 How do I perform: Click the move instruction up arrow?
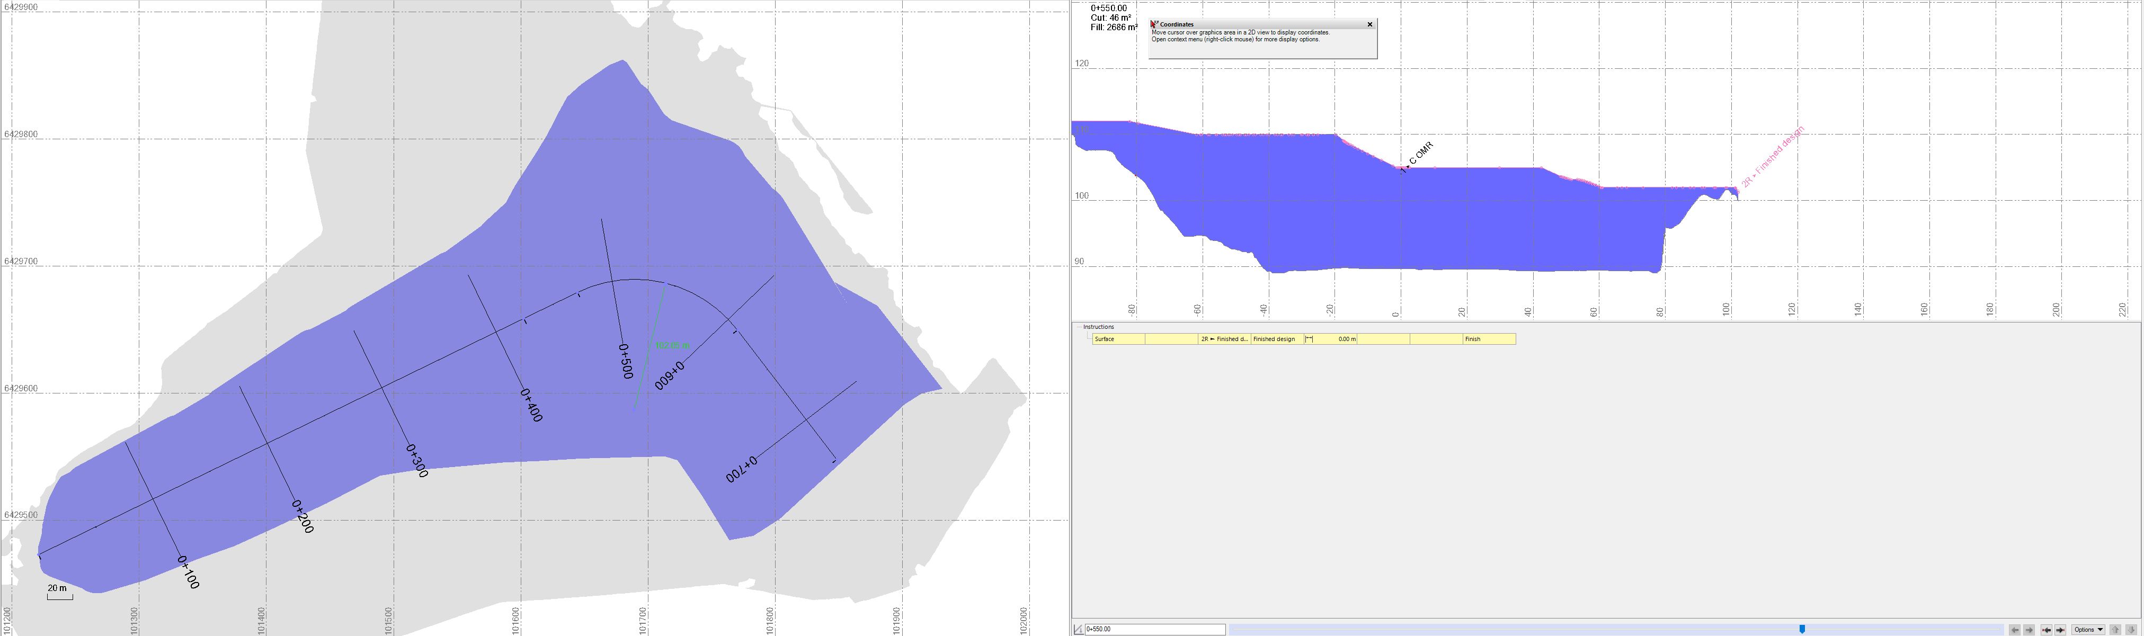2115,630
